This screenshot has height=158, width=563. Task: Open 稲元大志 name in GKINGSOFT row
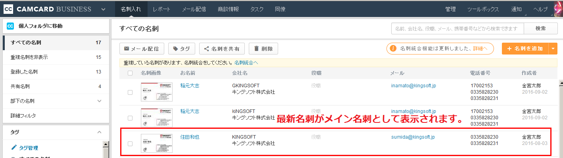coord(190,85)
